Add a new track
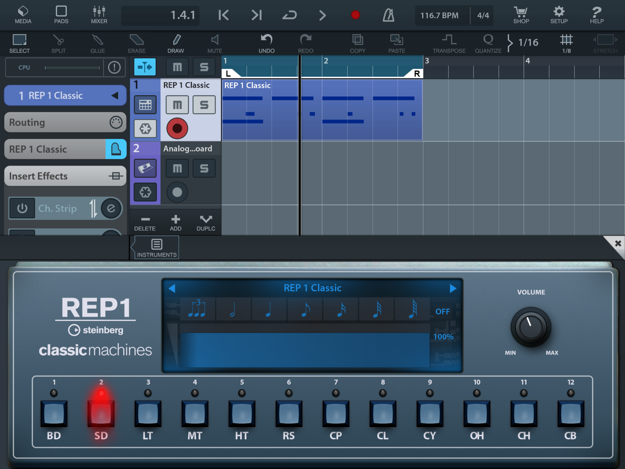 click(x=175, y=223)
